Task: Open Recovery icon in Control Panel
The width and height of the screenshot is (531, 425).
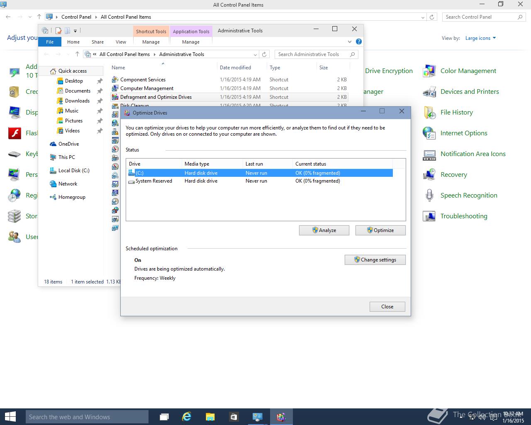Action: 429,175
